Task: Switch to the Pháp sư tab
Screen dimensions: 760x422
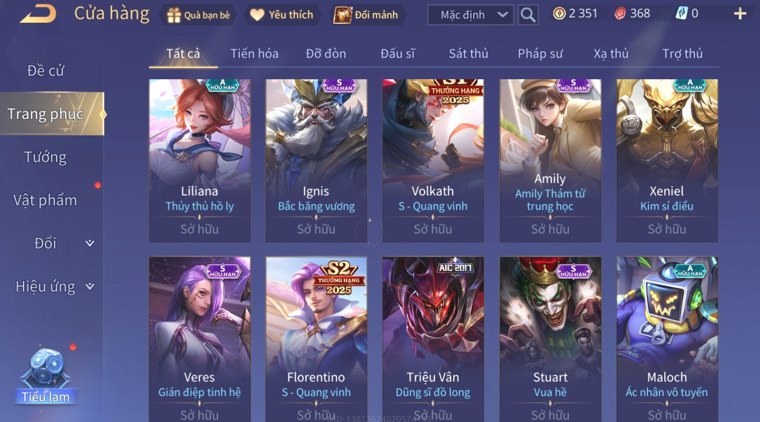Action: click(x=540, y=54)
